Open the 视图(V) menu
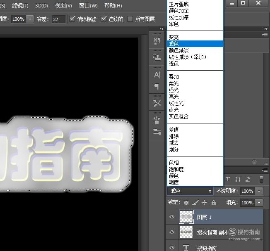Viewport: 270px width, 251px height. 63,6
